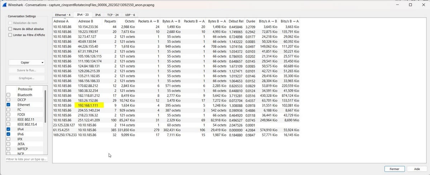Check the DCCP protocol box

pyautogui.click(x=9, y=100)
